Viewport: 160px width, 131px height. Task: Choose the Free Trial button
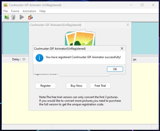pos(100,86)
